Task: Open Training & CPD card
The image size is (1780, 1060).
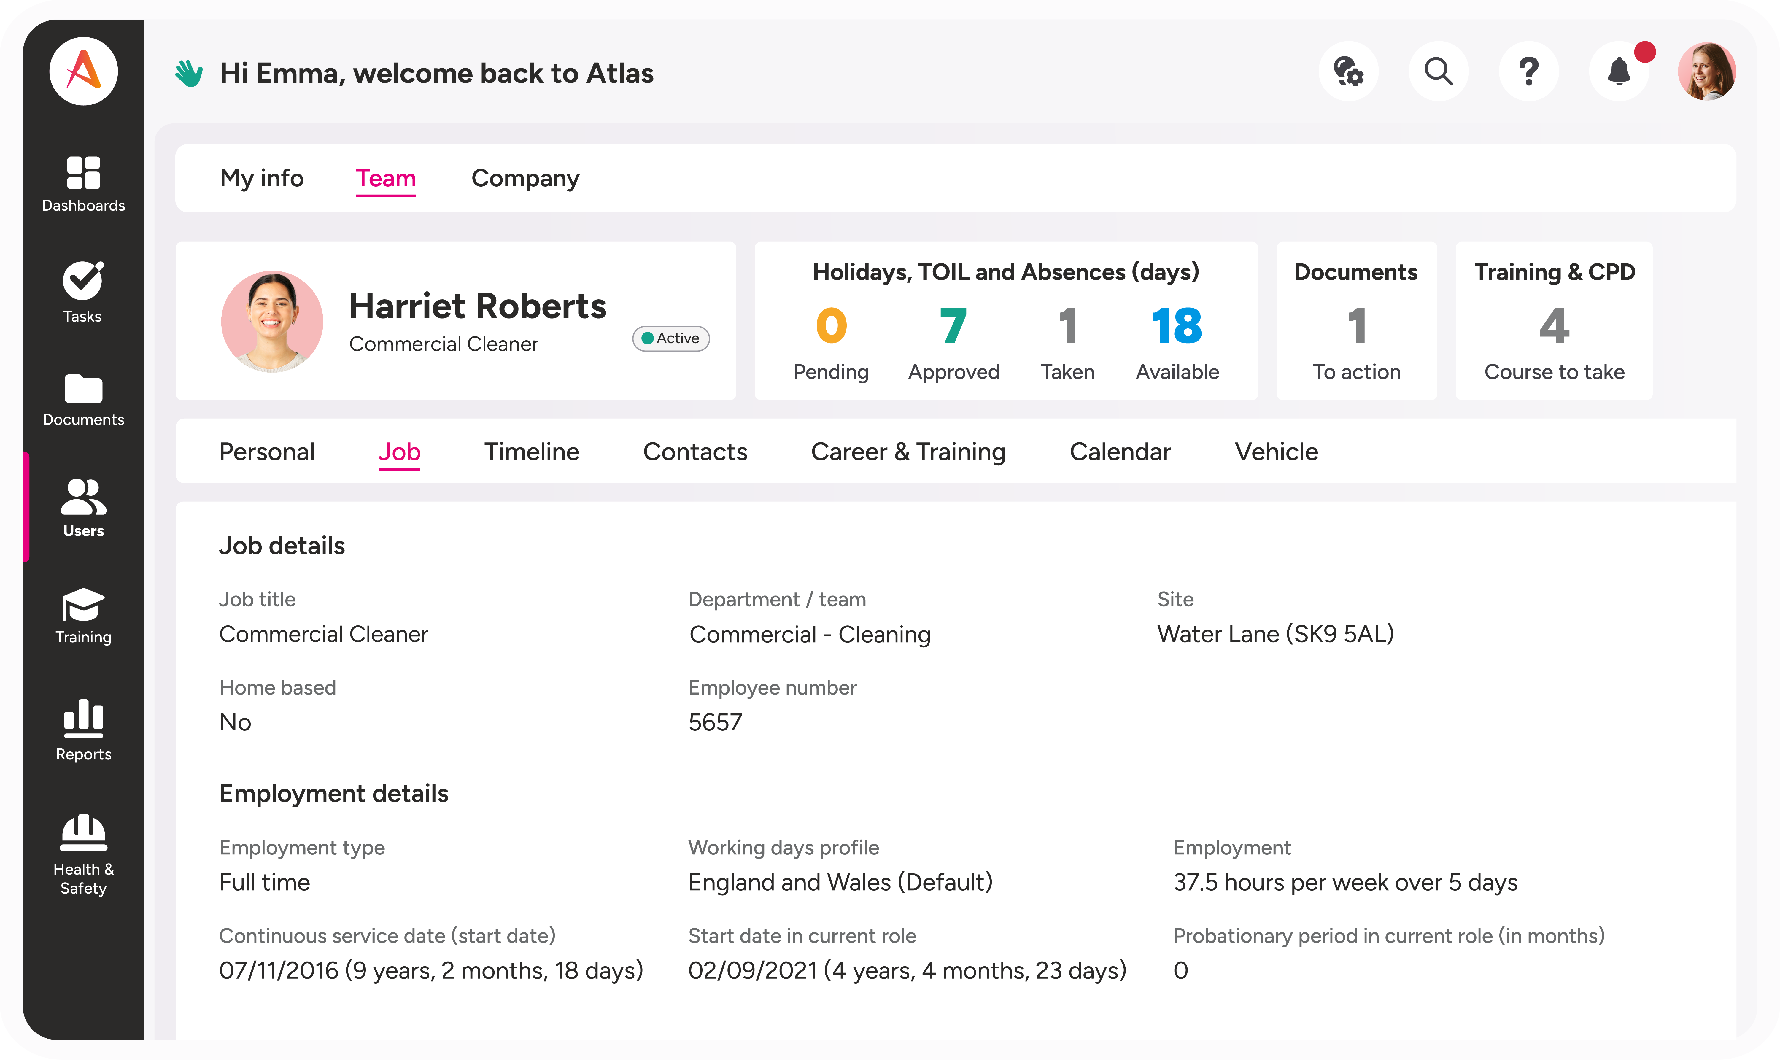Action: pos(1554,321)
